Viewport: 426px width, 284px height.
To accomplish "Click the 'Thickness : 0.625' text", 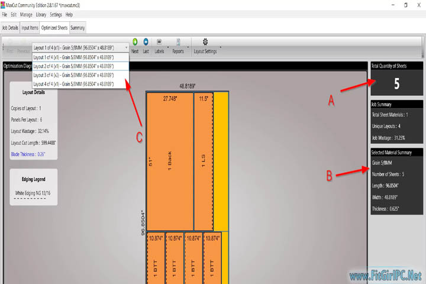I will 386,209.
